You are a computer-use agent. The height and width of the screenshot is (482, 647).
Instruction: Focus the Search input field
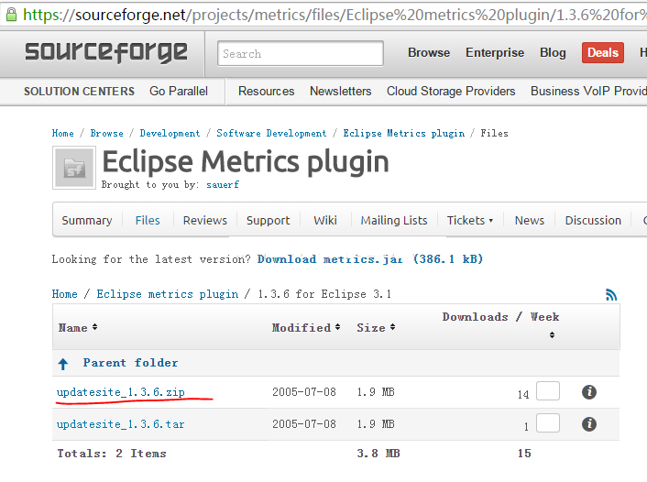302,53
